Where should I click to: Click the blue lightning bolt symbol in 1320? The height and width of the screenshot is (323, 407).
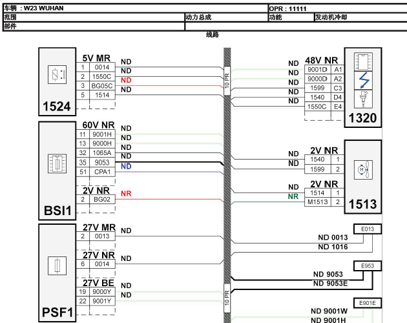tap(363, 80)
